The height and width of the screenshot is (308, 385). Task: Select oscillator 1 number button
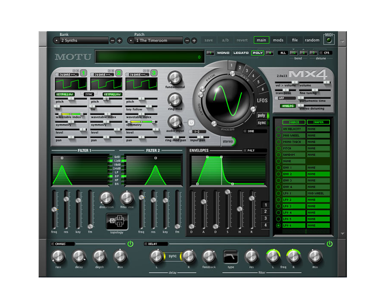[x=84, y=73]
